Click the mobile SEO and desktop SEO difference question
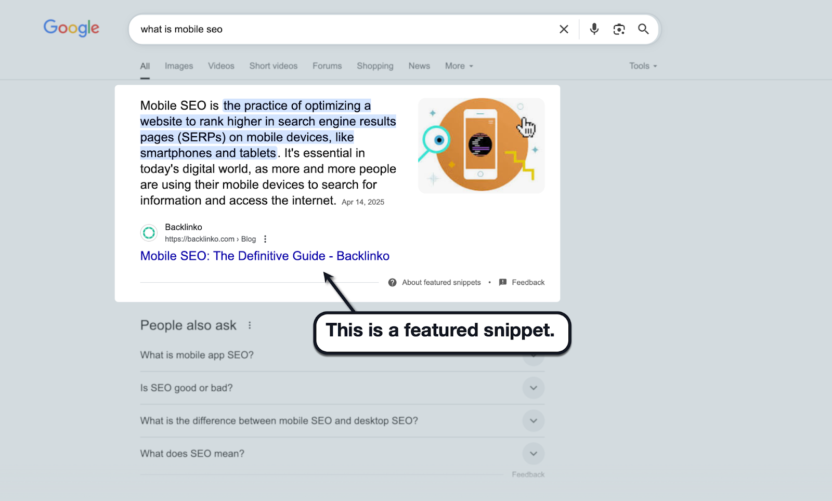Image resolution: width=832 pixels, height=501 pixels. point(279,420)
